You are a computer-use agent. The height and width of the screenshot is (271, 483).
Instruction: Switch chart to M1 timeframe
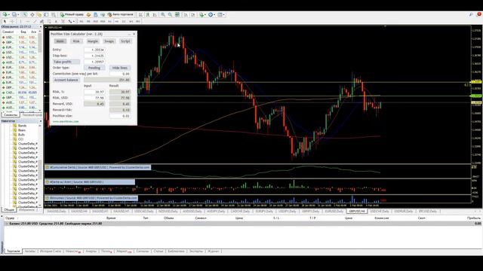tap(82, 21)
